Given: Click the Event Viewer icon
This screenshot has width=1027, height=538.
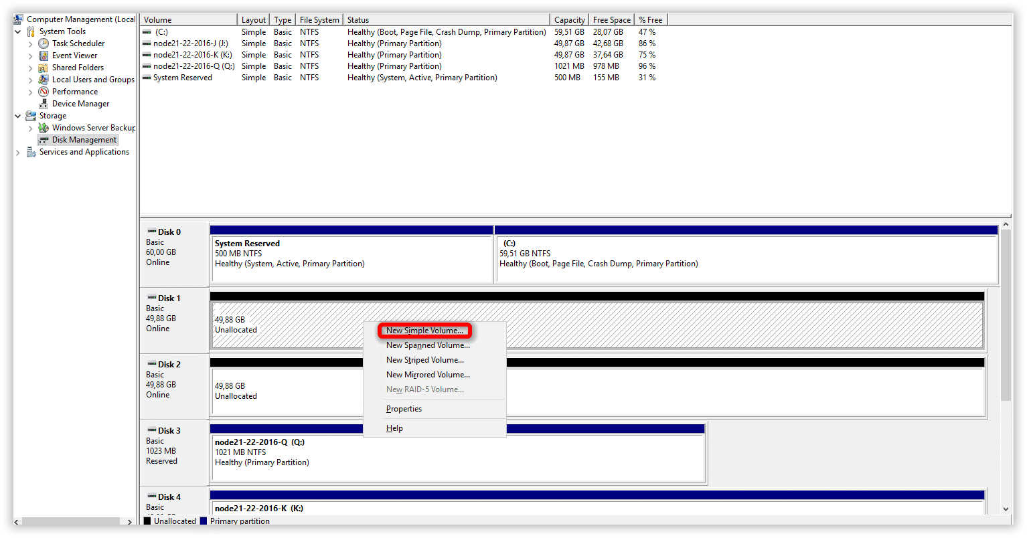Looking at the screenshot, I should (x=44, y=56).
